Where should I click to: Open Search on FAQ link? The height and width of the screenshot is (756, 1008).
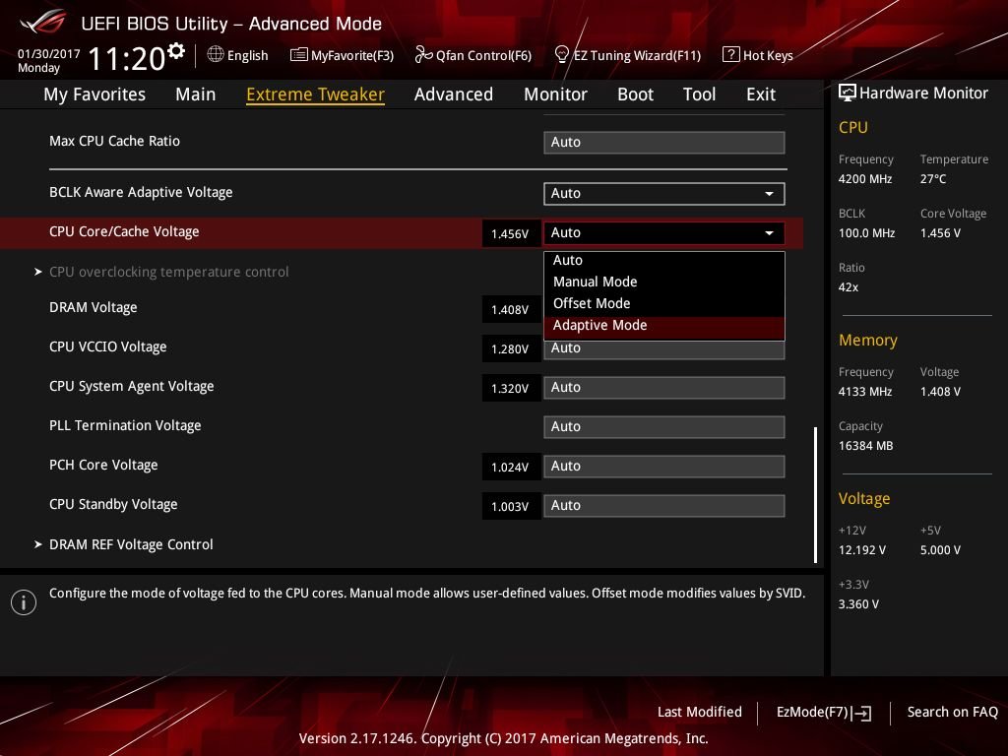[952, 713]
